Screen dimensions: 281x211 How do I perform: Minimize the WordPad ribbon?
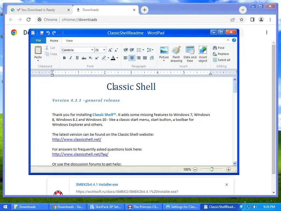[x=228, y=40]
